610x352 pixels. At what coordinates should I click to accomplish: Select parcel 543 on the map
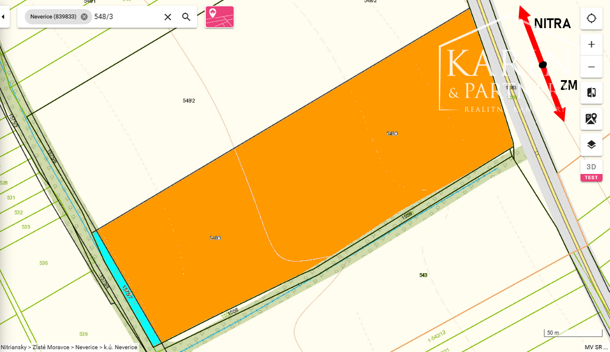point(423,275)
